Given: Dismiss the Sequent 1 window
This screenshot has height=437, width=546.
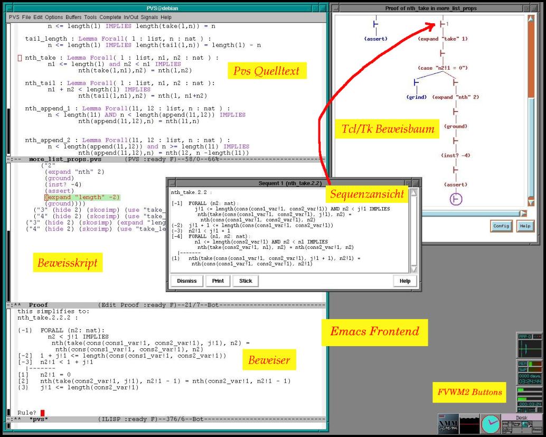Looking at the screenshot, I should [186, 281].
